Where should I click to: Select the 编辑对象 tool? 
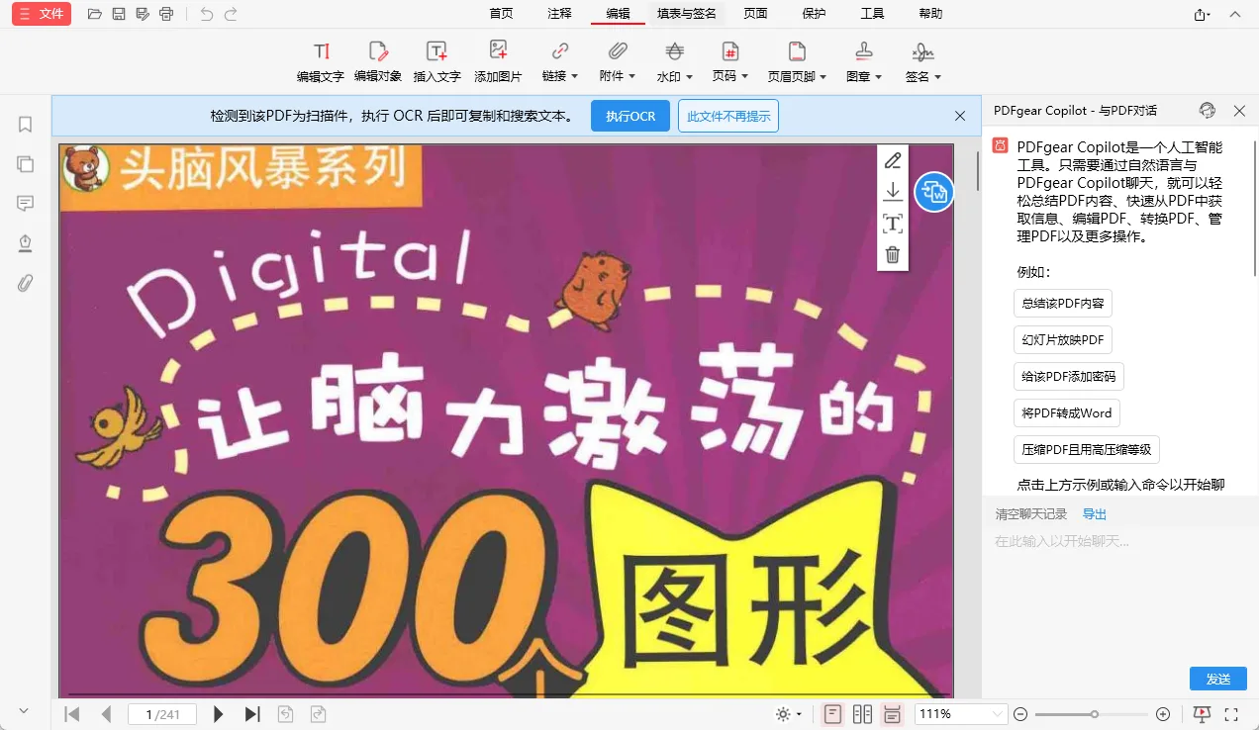point(378,61)
